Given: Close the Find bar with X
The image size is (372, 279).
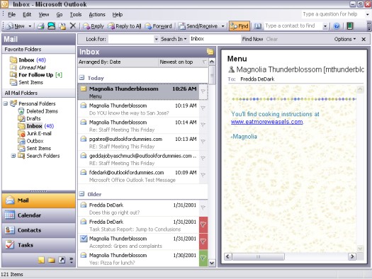Looking at the screenshot, I should [x=363, y=40].
